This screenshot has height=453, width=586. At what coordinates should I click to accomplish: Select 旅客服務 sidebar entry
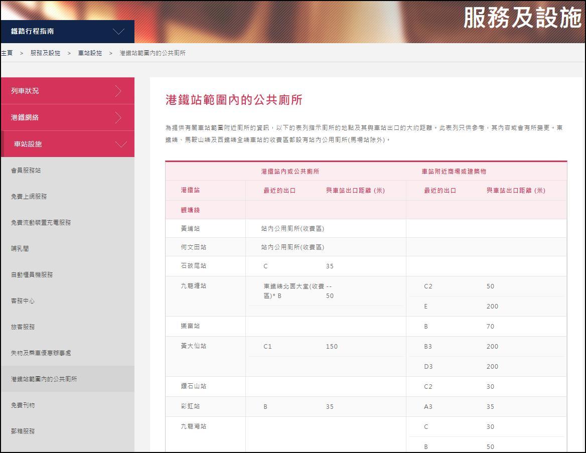pos(23,327)
